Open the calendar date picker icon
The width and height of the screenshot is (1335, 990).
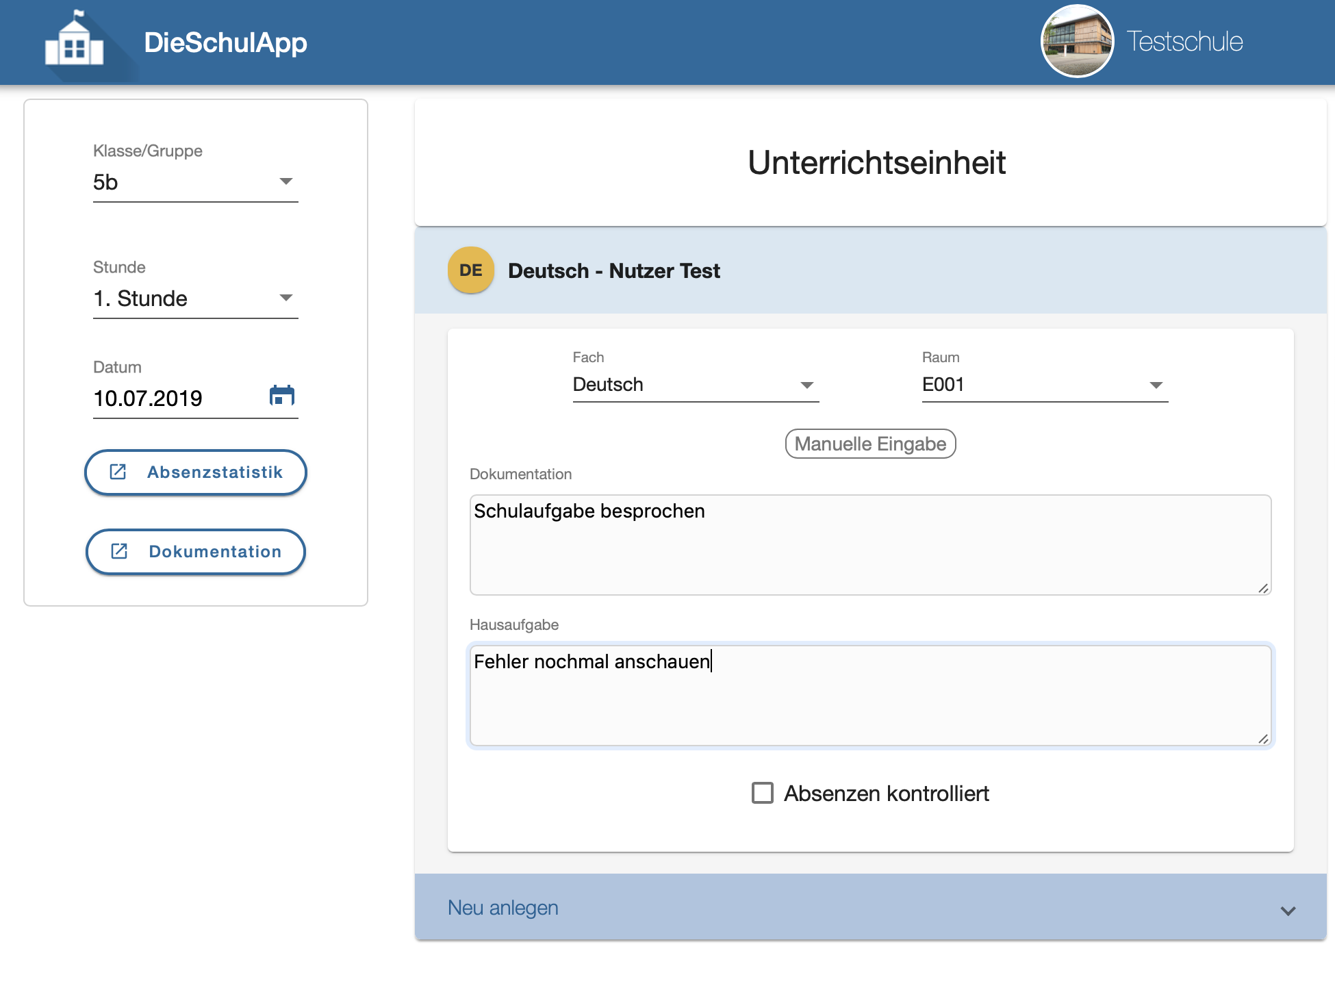pos(282,396)
